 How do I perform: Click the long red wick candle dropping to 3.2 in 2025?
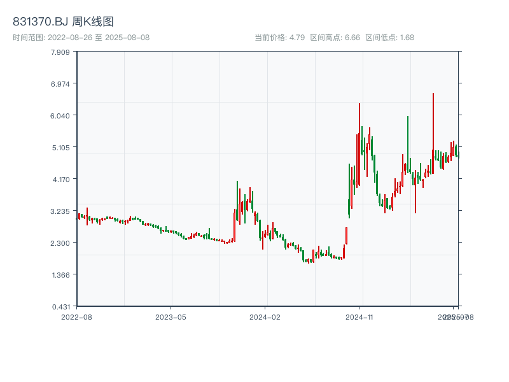415,192
